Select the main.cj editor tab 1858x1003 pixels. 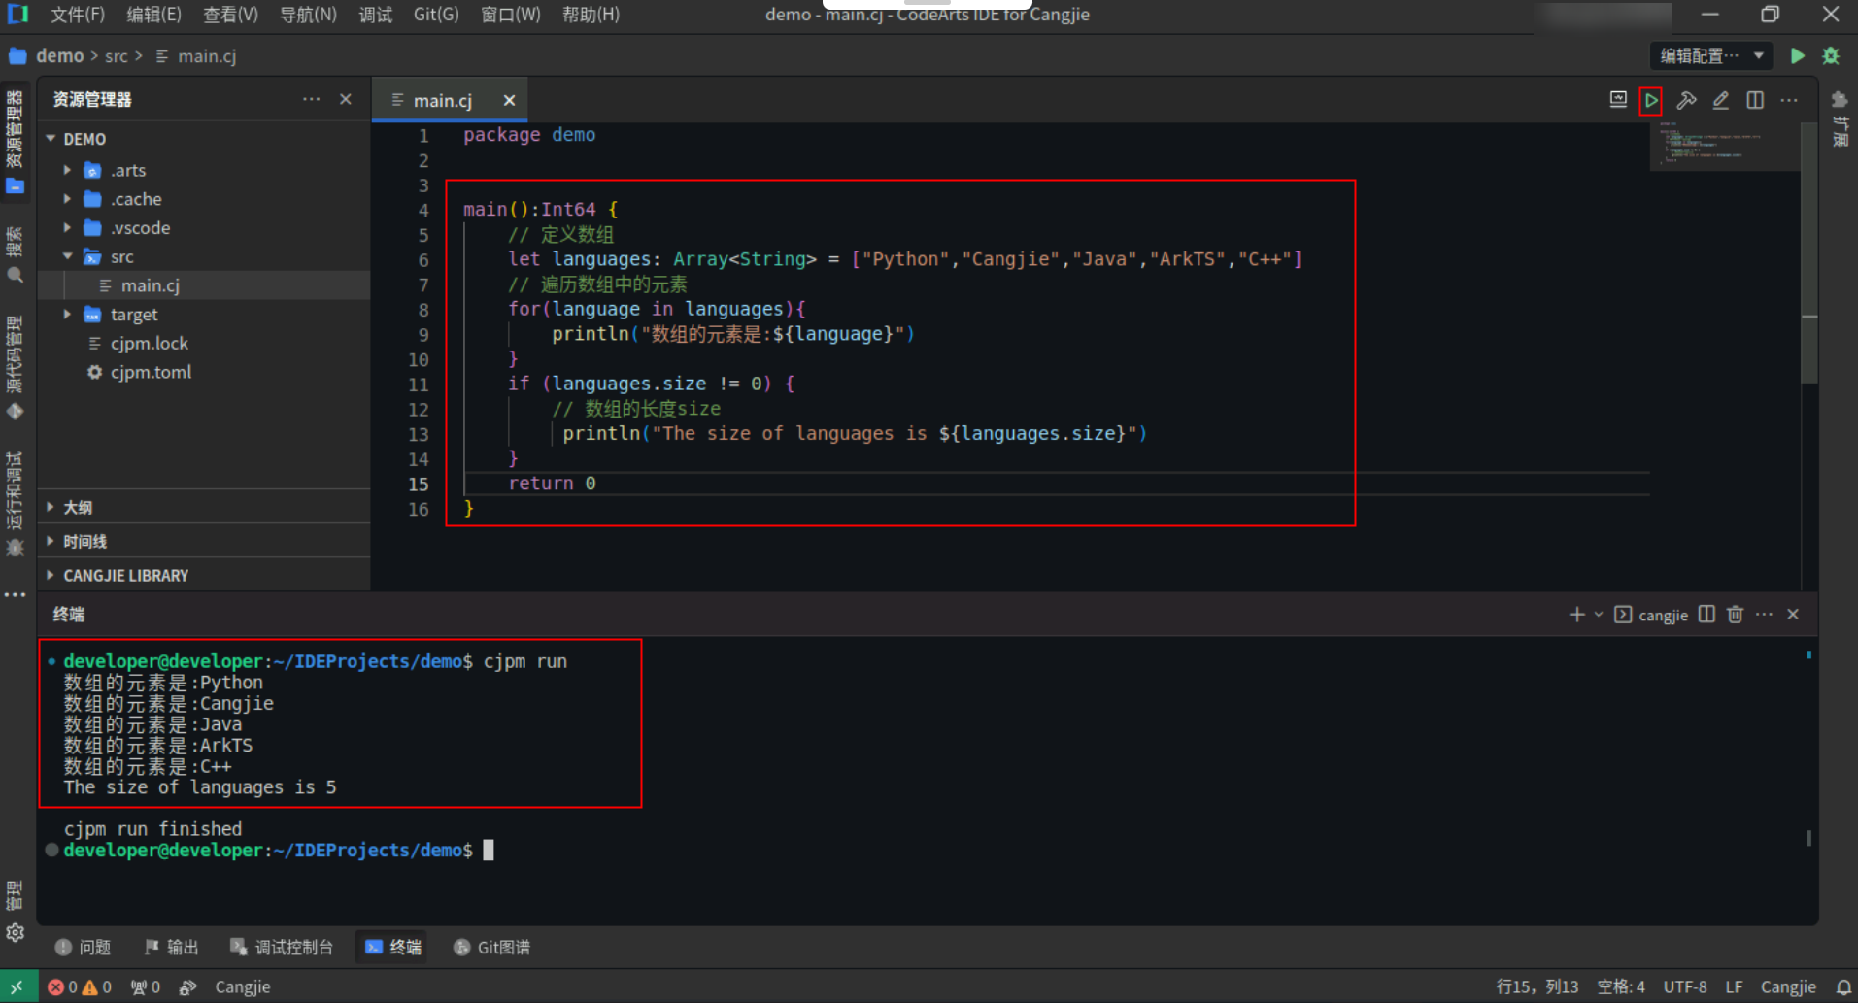(442, 100)
